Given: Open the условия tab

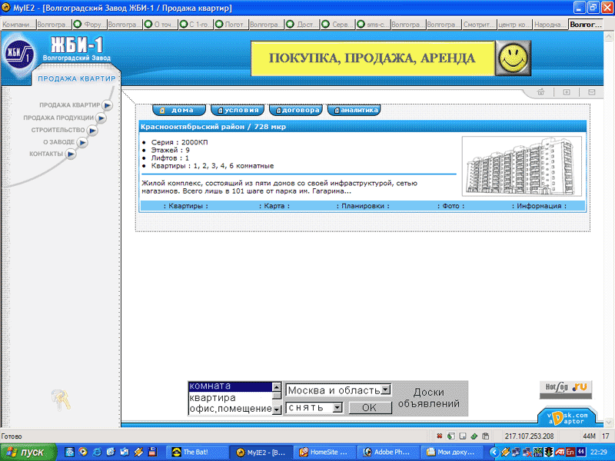Looking at the screenshot, I should pos(238,110).
